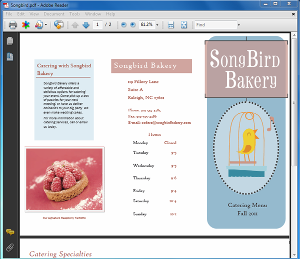Click inside the Find search box
300x259 pixels.
coord(216,25)
